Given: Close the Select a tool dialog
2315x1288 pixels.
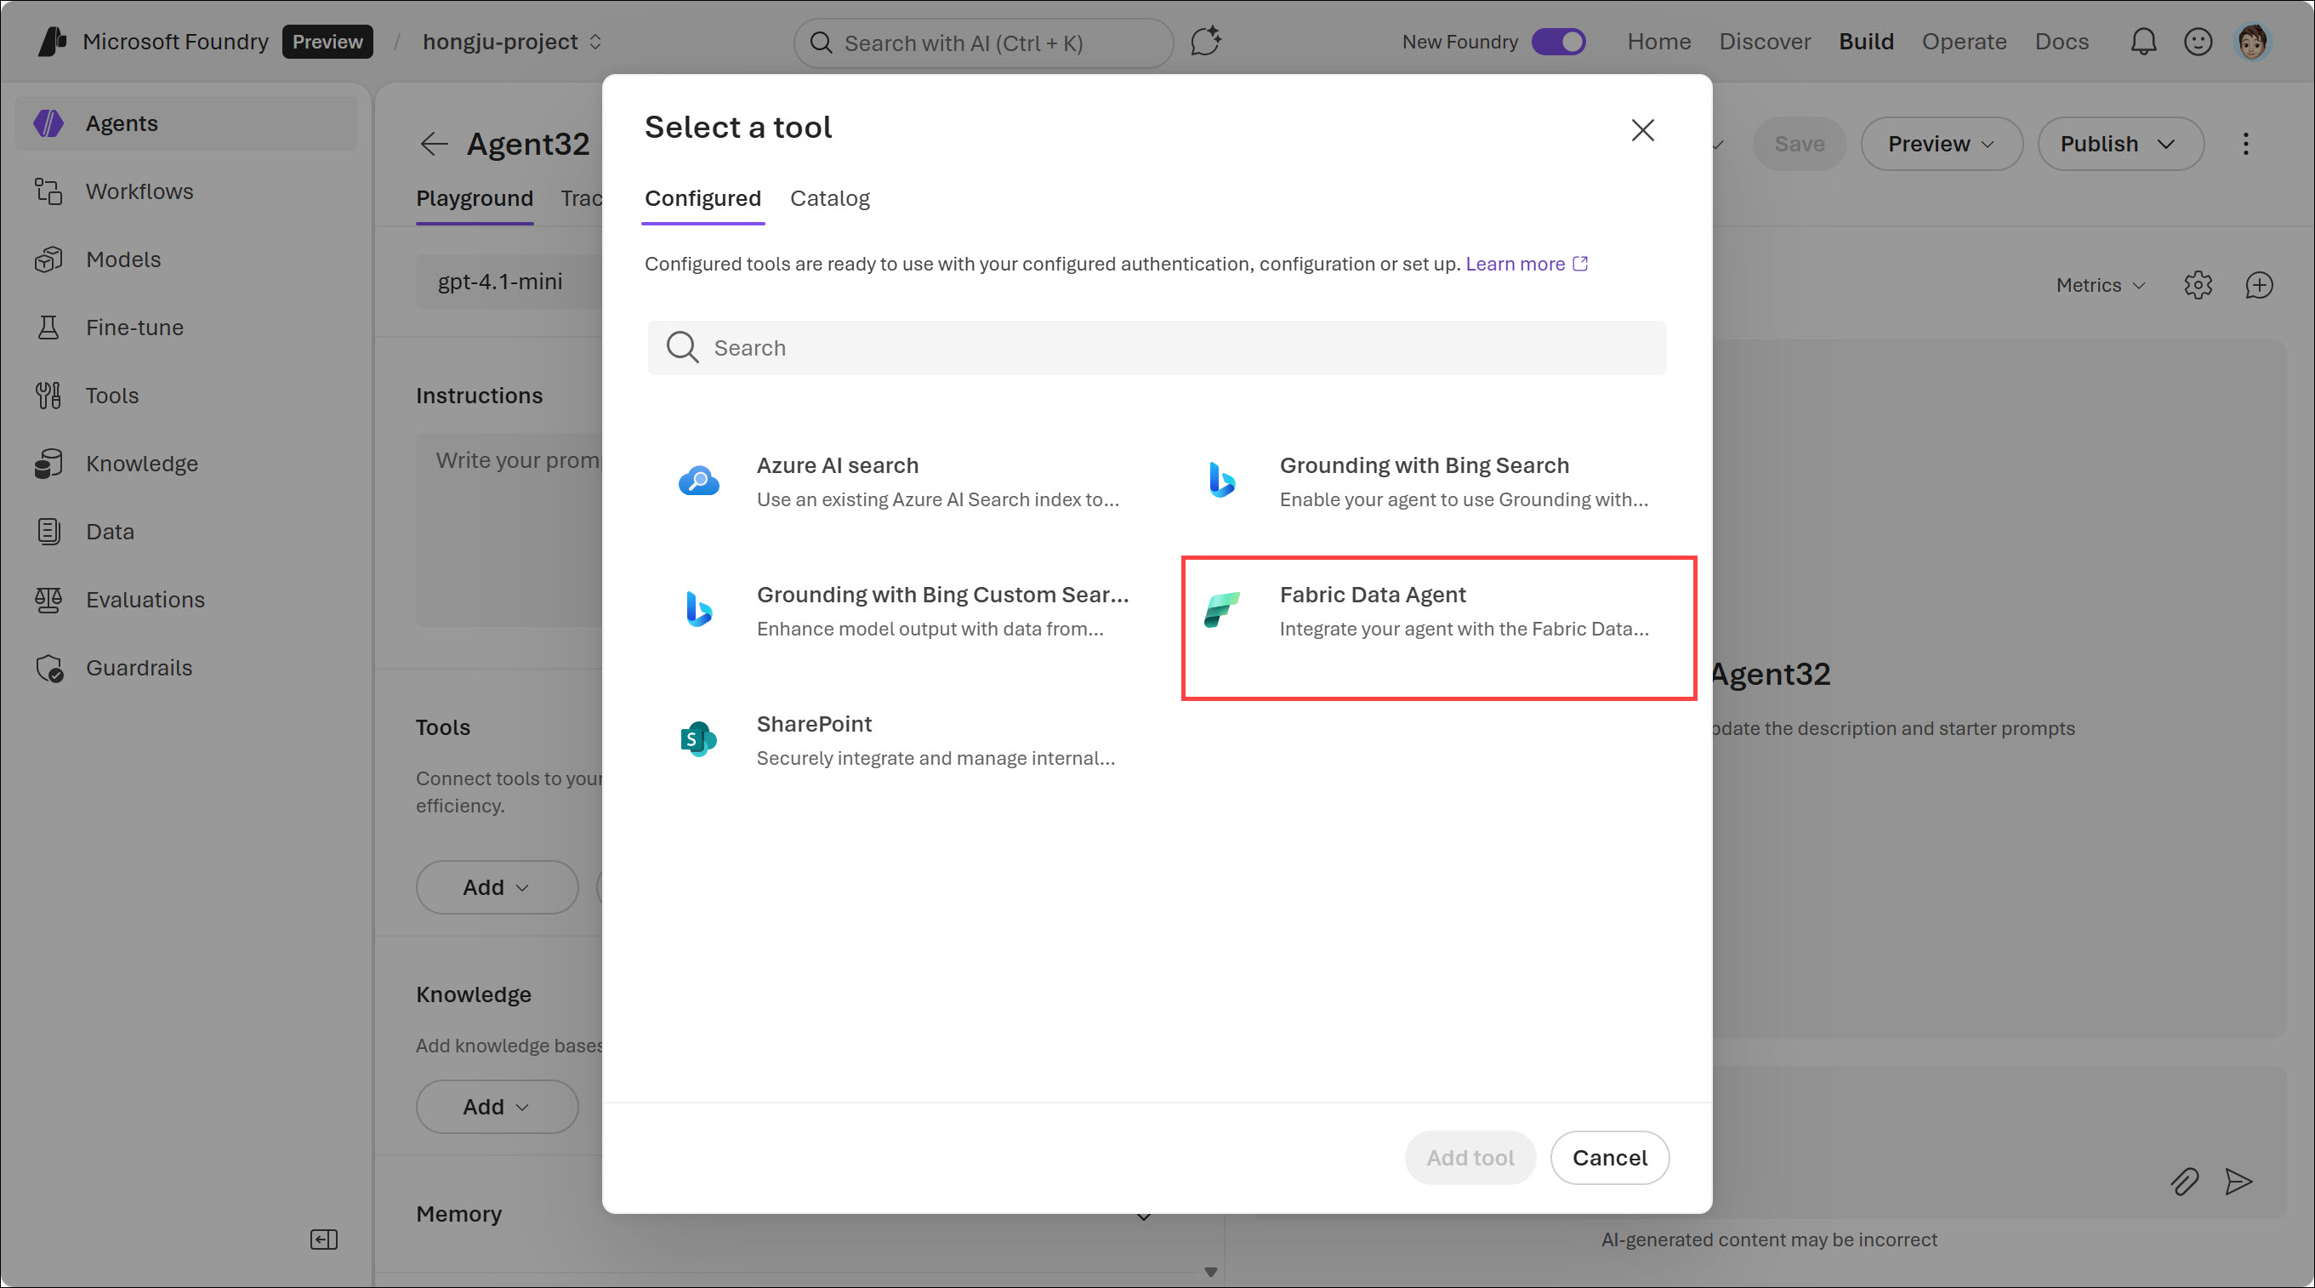Looking at the screenshot, I should [1642, 130].
